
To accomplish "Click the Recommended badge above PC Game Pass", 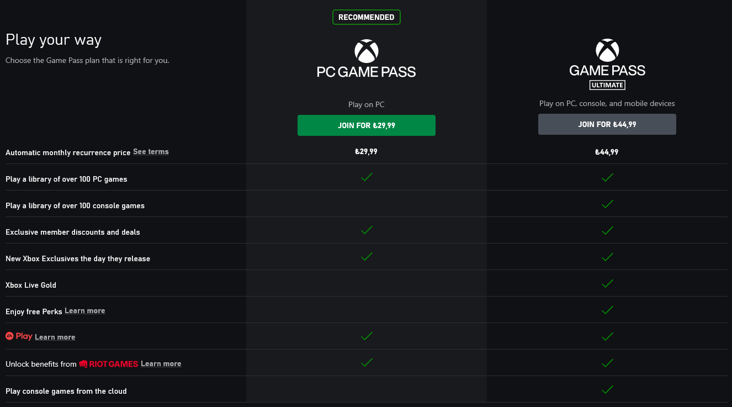I will 366,17.
